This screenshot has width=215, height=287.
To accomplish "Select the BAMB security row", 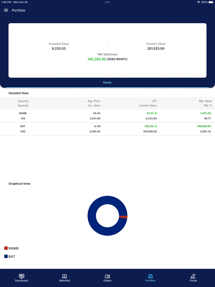I will click(x=107, y=116).
